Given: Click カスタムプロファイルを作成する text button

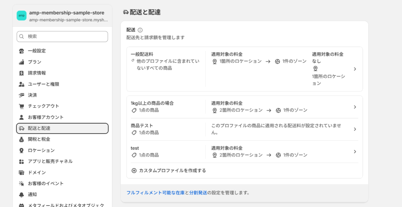Looking at the screenshot, I should tap(173, 170).
